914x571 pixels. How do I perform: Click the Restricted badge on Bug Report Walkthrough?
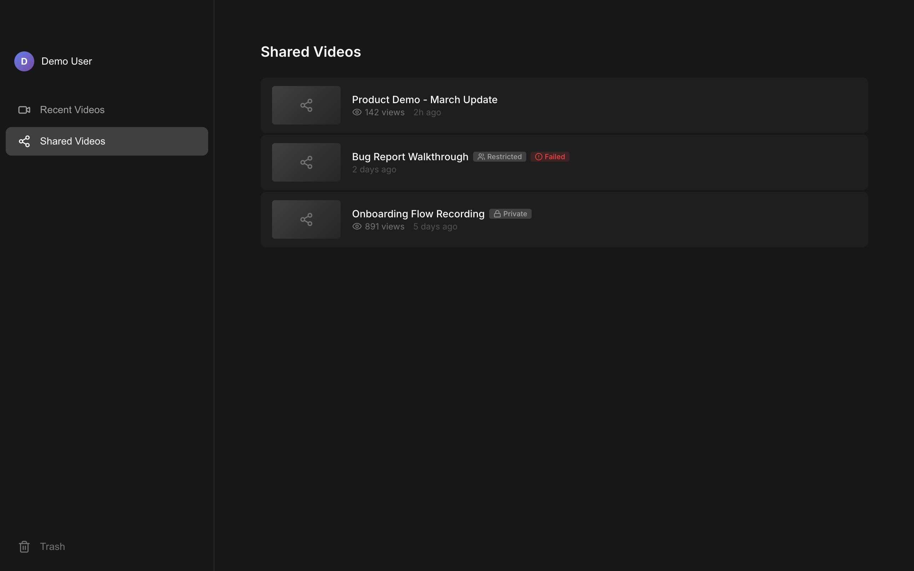click(x=499, y=156)
